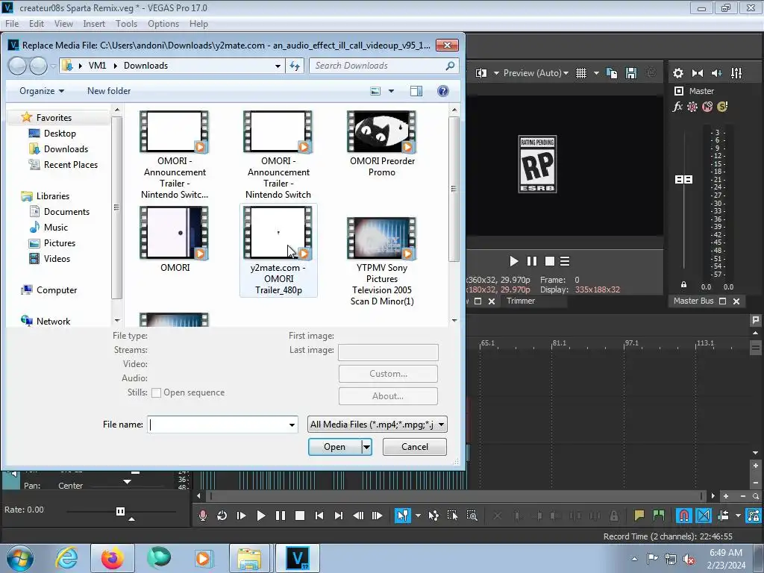The width and height of the screenshot is (764, 573).
Task: Start recording with the microphone button
Action: click(203, 516)
